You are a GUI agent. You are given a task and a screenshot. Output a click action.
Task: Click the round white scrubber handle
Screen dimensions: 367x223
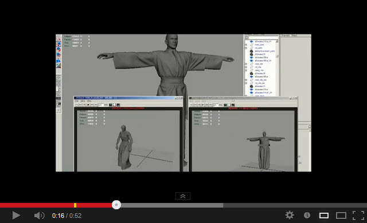(116, 205)
